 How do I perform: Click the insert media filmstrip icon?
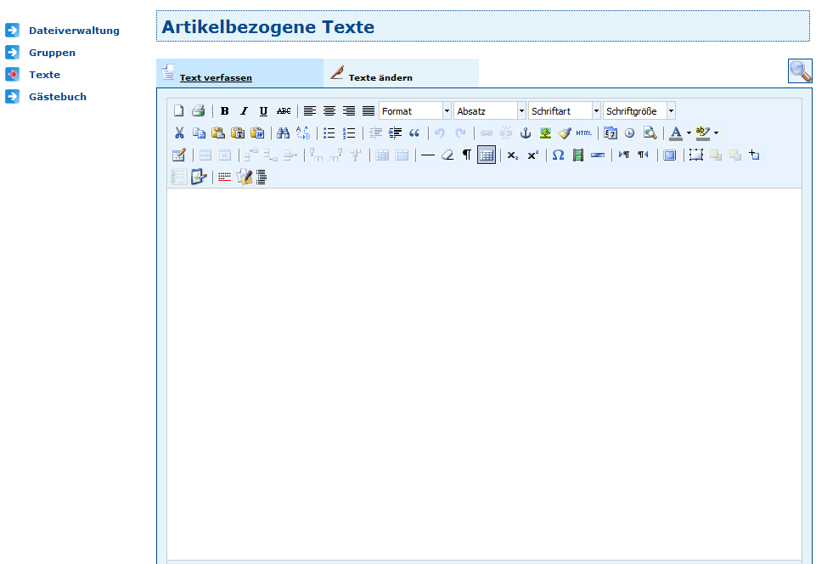578,155
